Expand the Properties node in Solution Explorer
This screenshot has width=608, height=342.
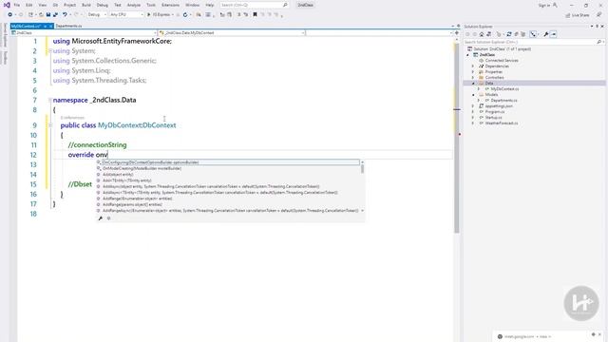(x=473, y=72)
